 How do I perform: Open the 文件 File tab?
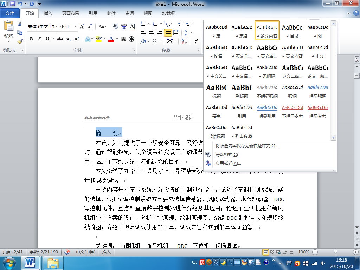[x=9, y=13]
